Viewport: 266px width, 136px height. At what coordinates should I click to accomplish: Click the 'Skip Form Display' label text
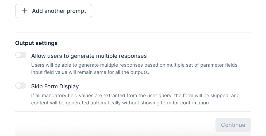(55, 86)
